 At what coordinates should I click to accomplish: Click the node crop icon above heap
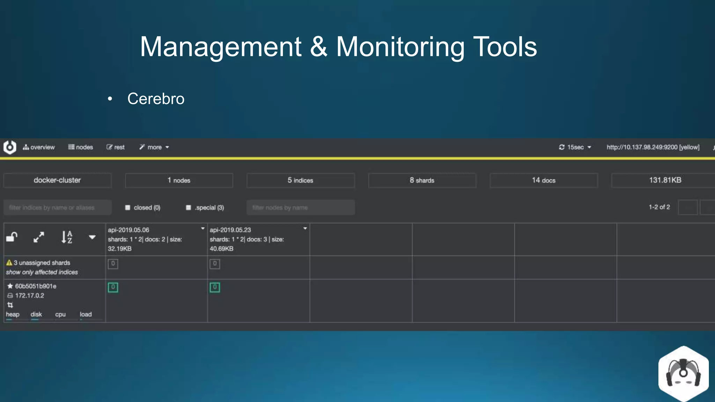pos(10,305)
